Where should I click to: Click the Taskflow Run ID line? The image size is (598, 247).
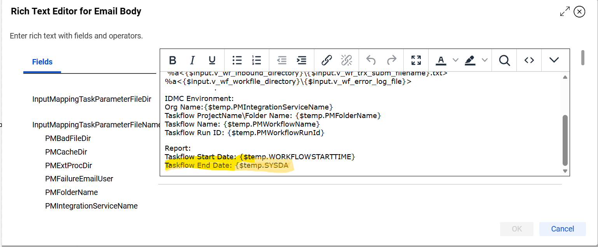[x=244, y=133]
